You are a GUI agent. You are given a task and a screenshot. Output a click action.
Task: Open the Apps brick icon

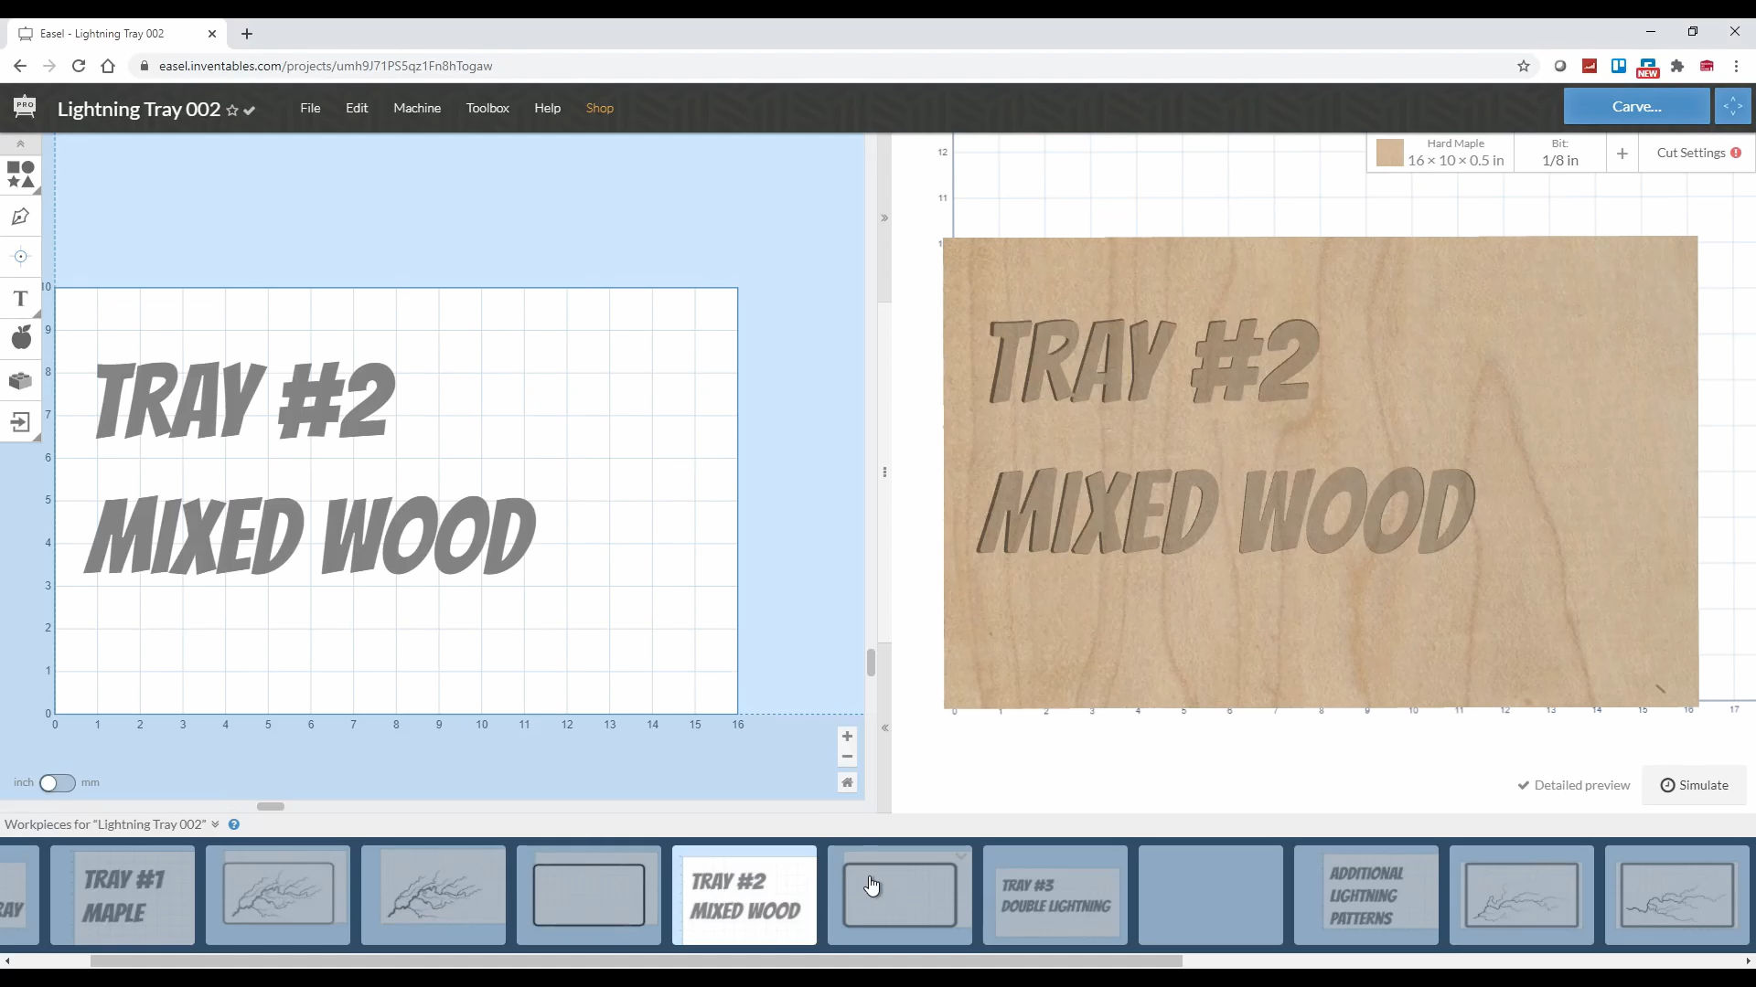point(20,380)
